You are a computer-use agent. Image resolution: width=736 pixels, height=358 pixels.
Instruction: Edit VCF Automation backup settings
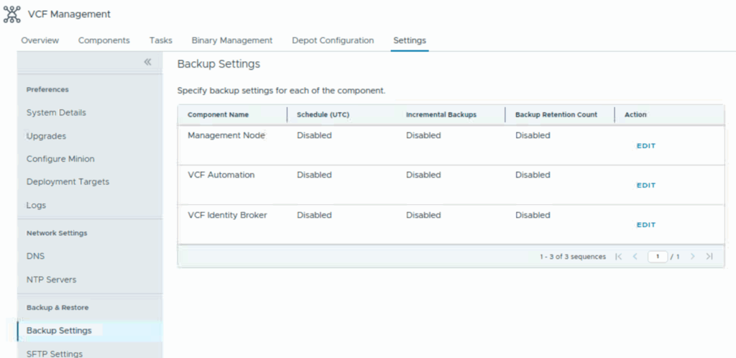[645, 185]
